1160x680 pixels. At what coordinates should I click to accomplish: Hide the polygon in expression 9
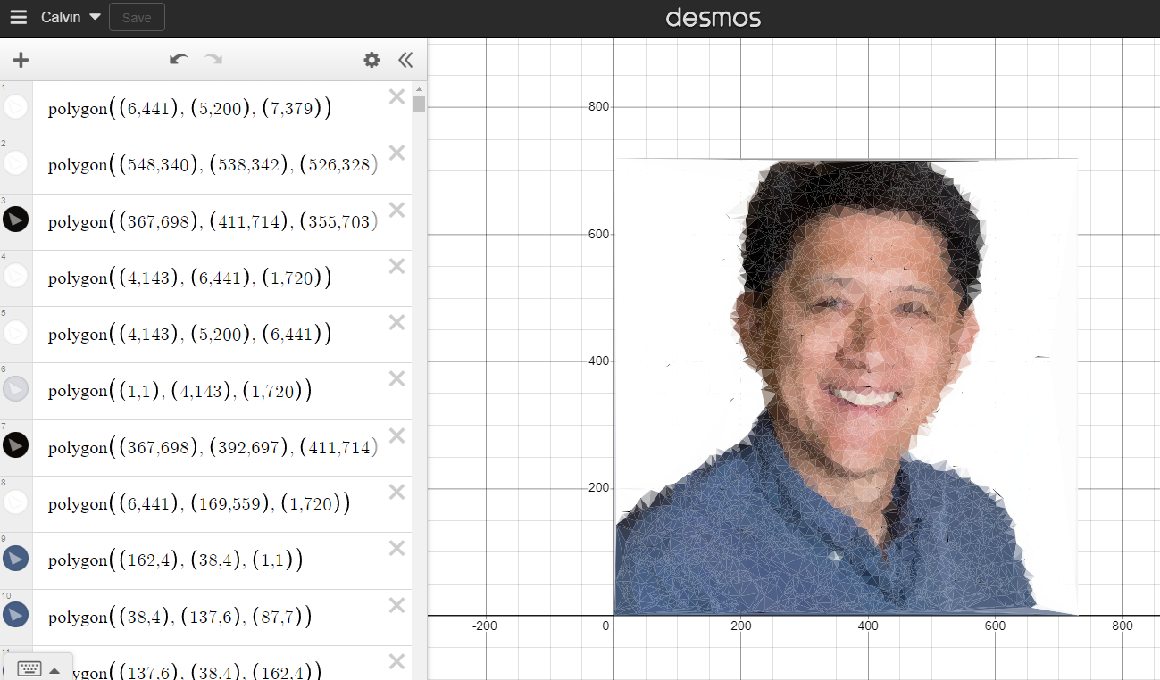(14, 558)
